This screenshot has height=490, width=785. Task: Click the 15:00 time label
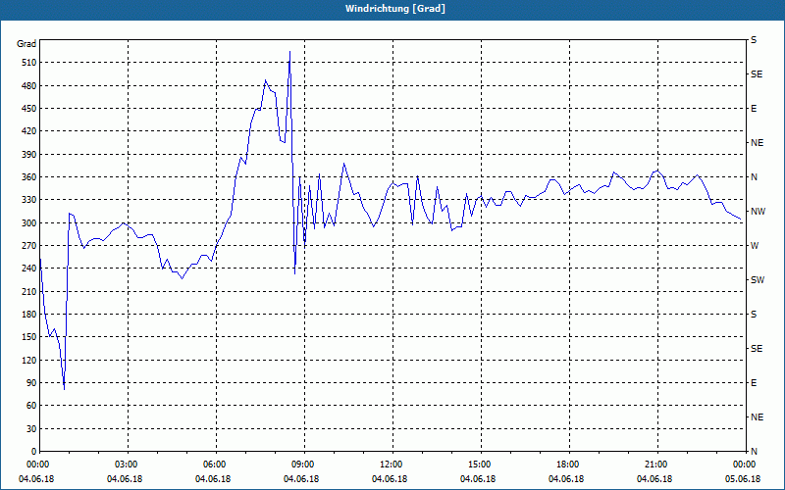click(478, 465)
